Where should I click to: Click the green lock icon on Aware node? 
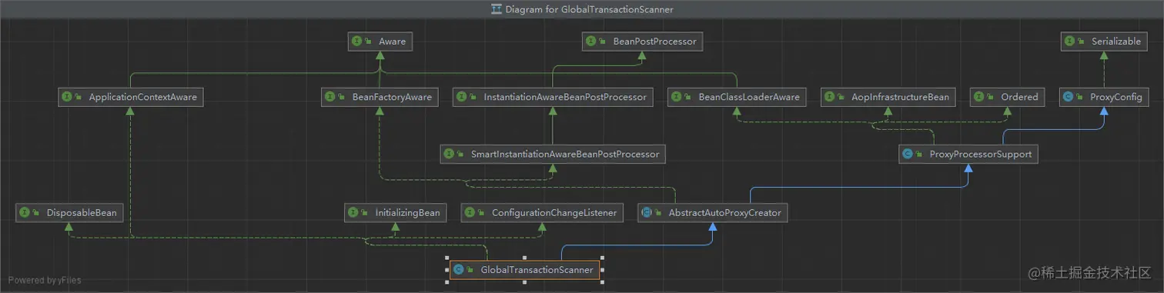(x=370, y=42)
